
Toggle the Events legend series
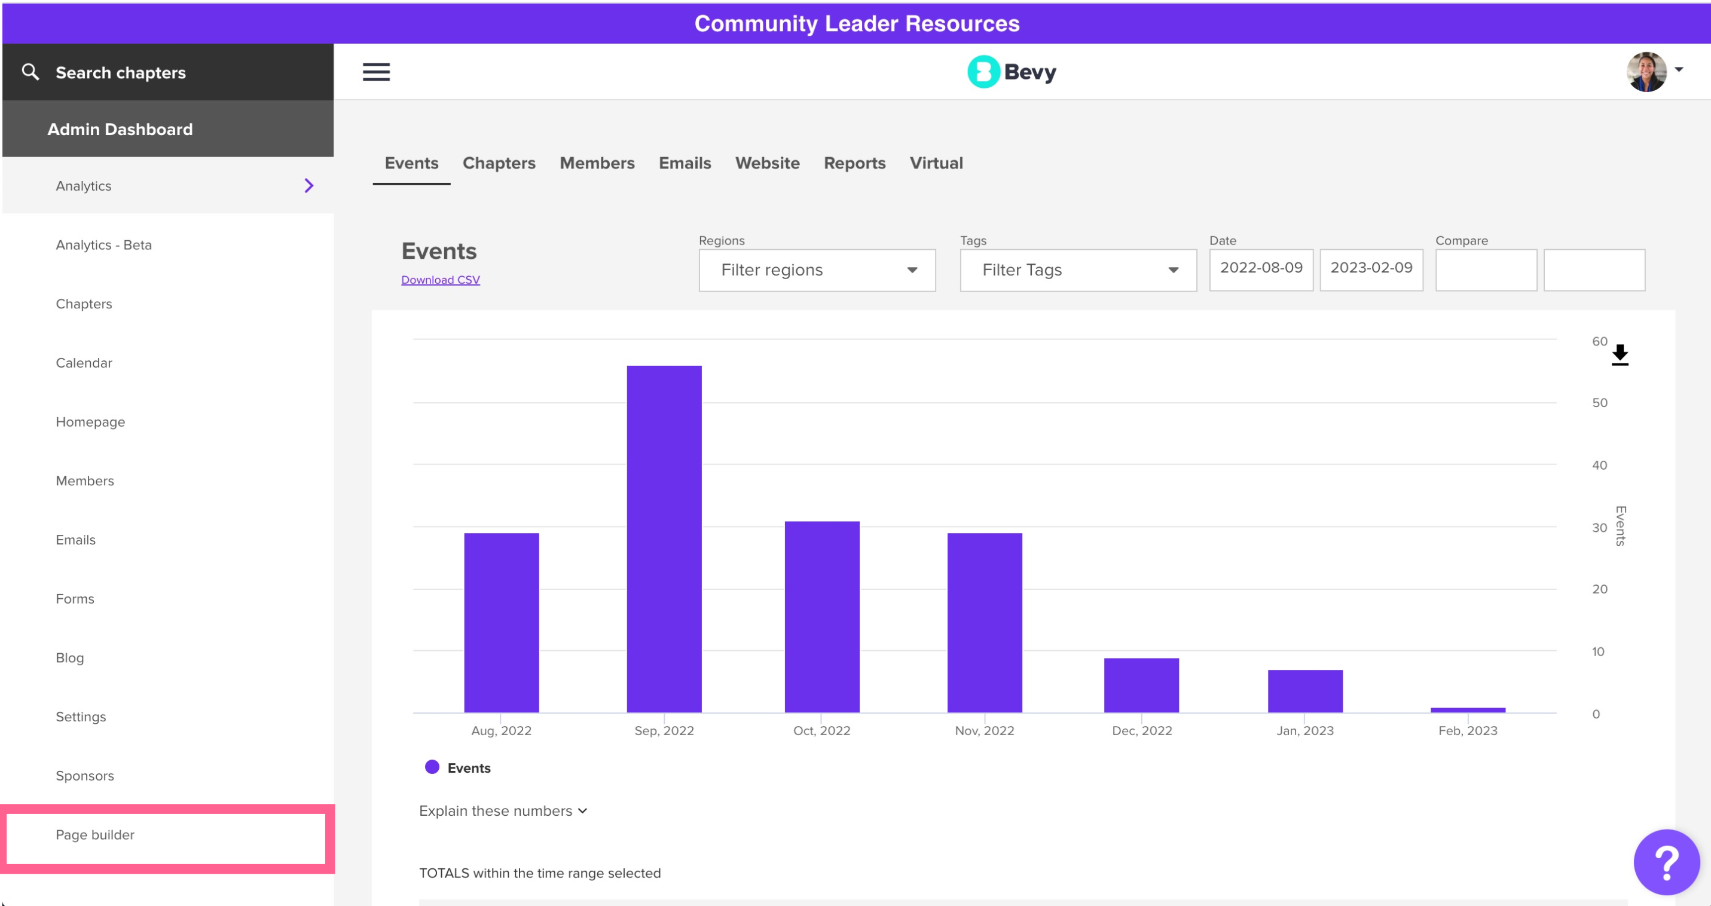point(457,768)
